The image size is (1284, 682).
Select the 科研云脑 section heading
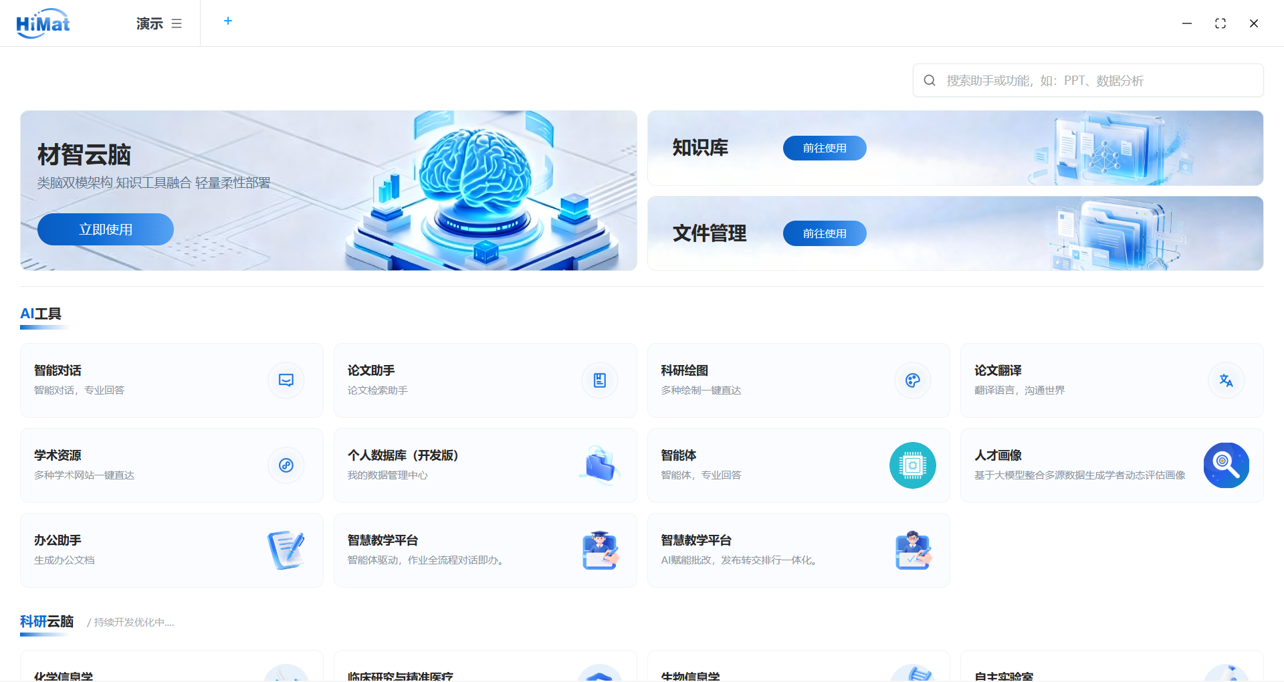point(47,621)
